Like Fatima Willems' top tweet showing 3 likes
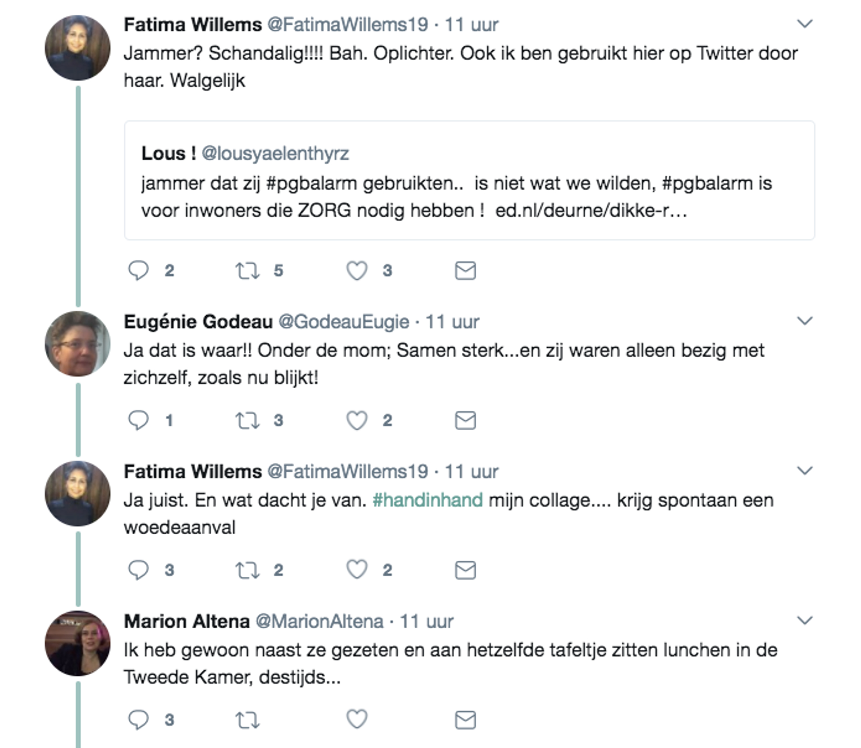 point(357,270)
